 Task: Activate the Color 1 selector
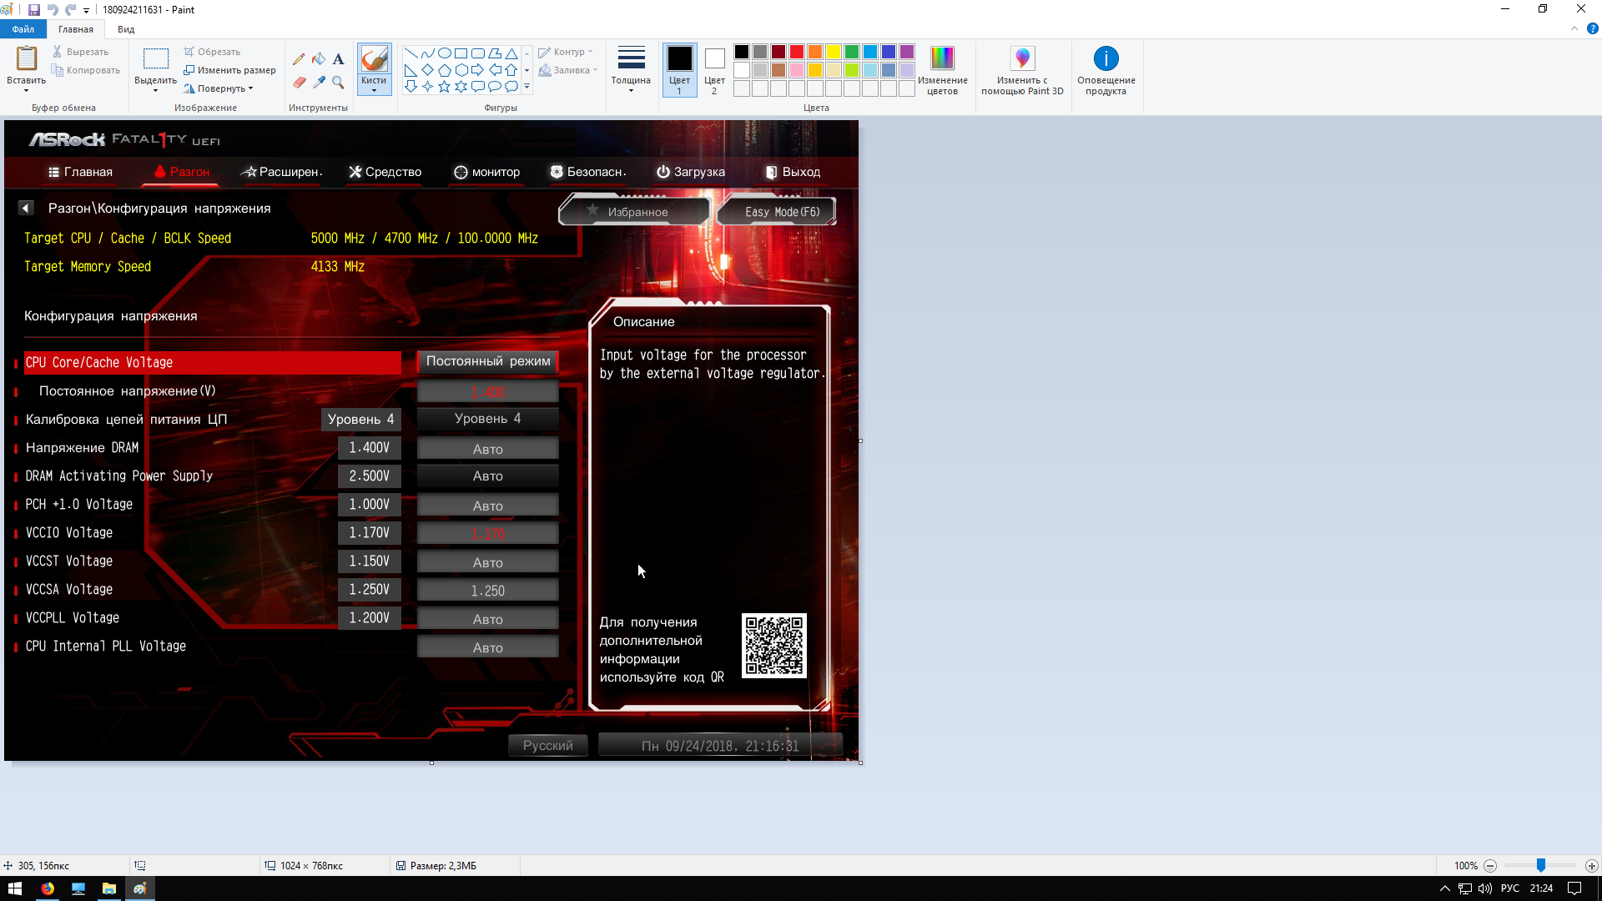click(x=679, y=70)
